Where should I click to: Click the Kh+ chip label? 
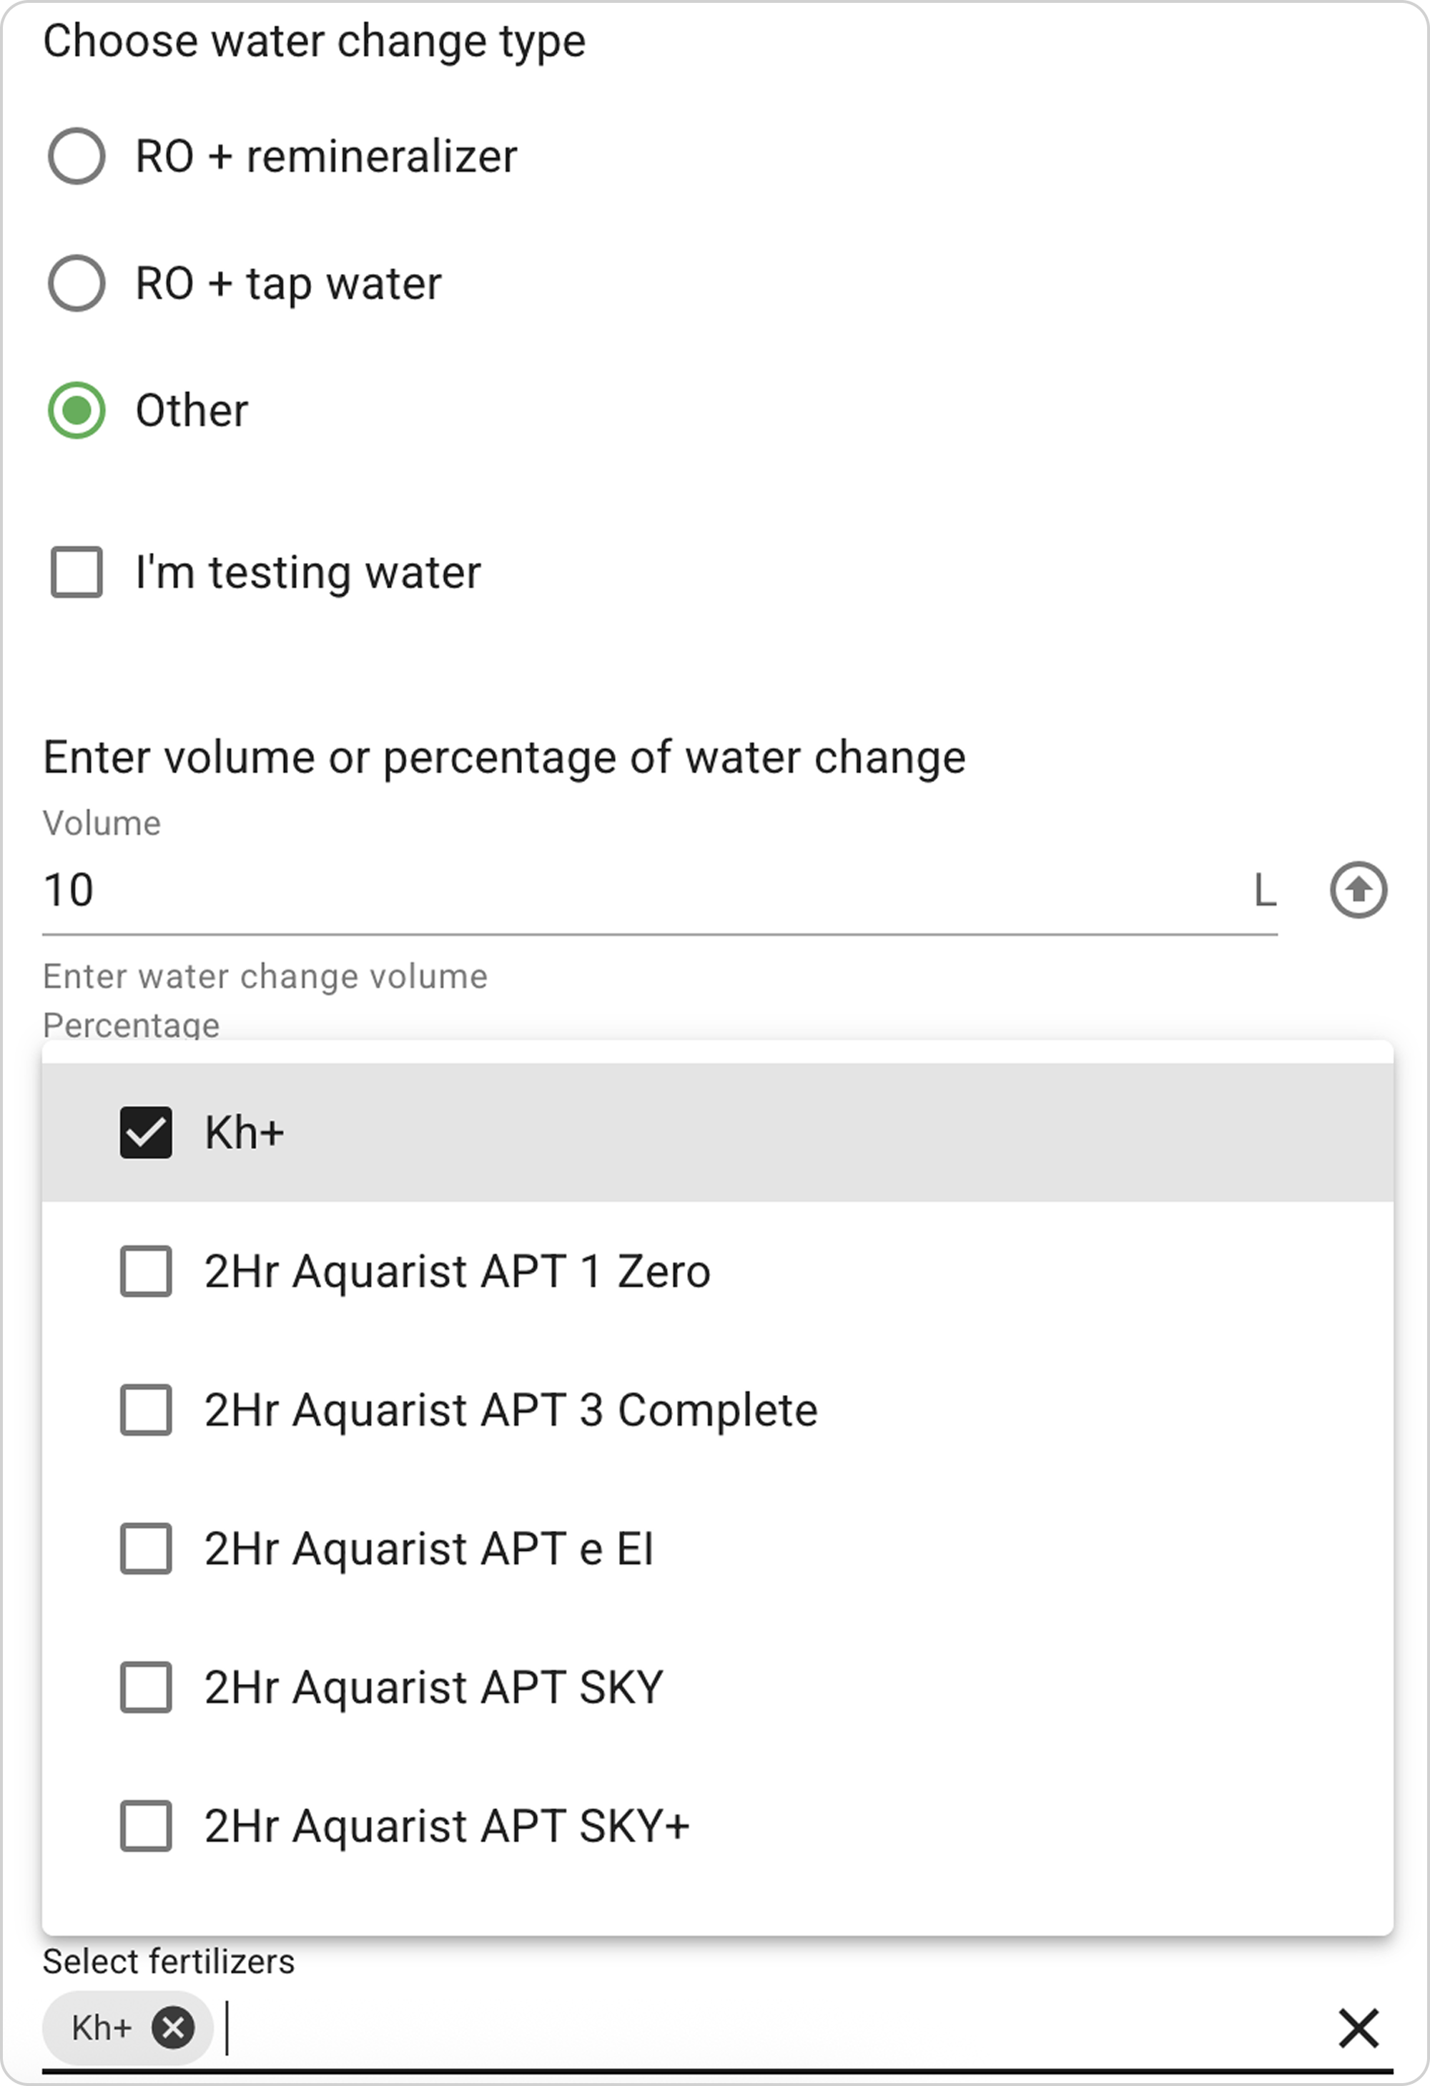click(x=102, y=2029)
